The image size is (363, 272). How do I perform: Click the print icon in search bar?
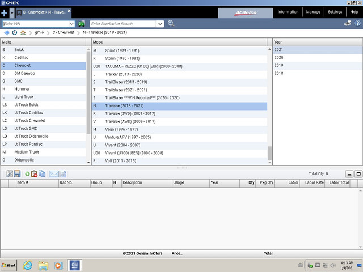pyautogui.click(x=348, y=23)
